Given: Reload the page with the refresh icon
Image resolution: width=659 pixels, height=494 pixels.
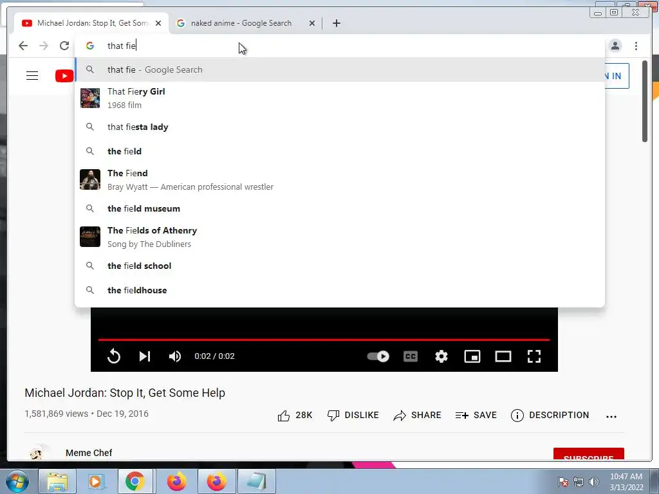Looking at the screenshot, I should [64, 46].
